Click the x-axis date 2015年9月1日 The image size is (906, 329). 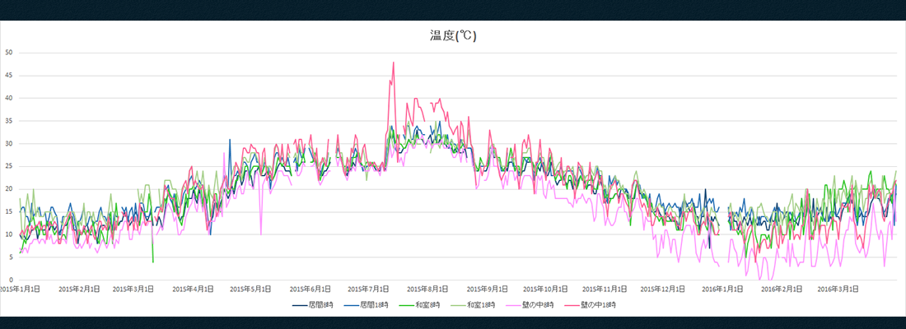pyautogui.click(x=487, y=288)
